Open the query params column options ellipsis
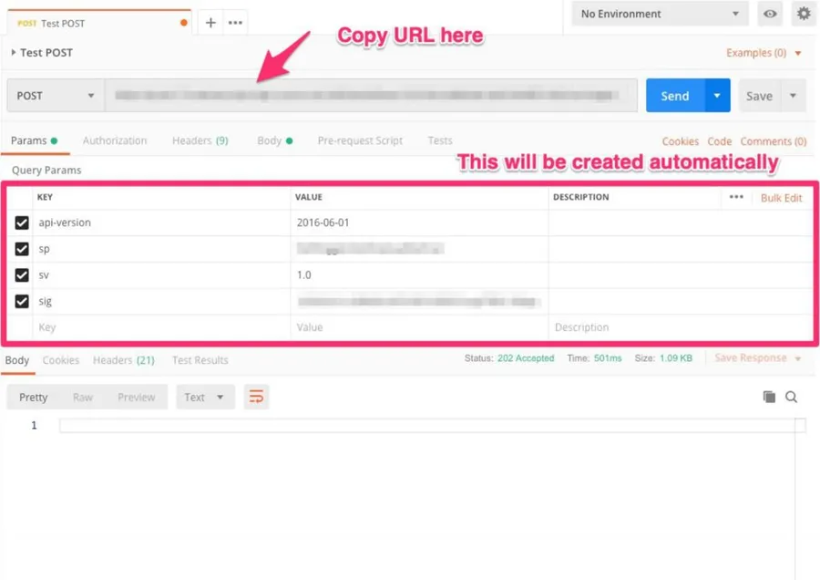Image resolution: width=820 pixels, height=580 pixels. tap(736, 197)
